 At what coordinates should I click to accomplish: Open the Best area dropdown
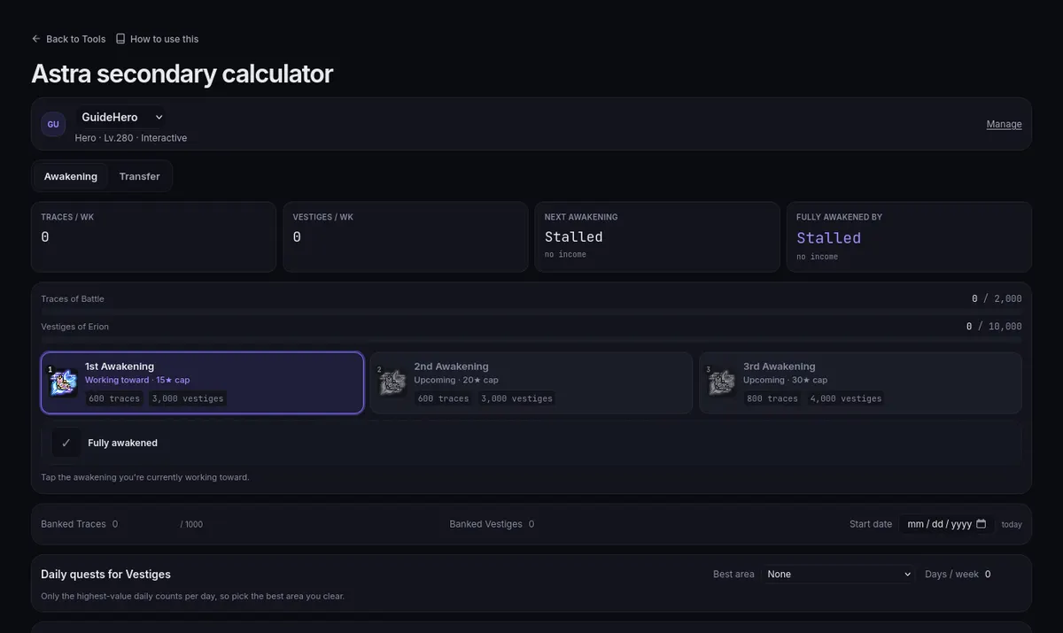[838, 574]
